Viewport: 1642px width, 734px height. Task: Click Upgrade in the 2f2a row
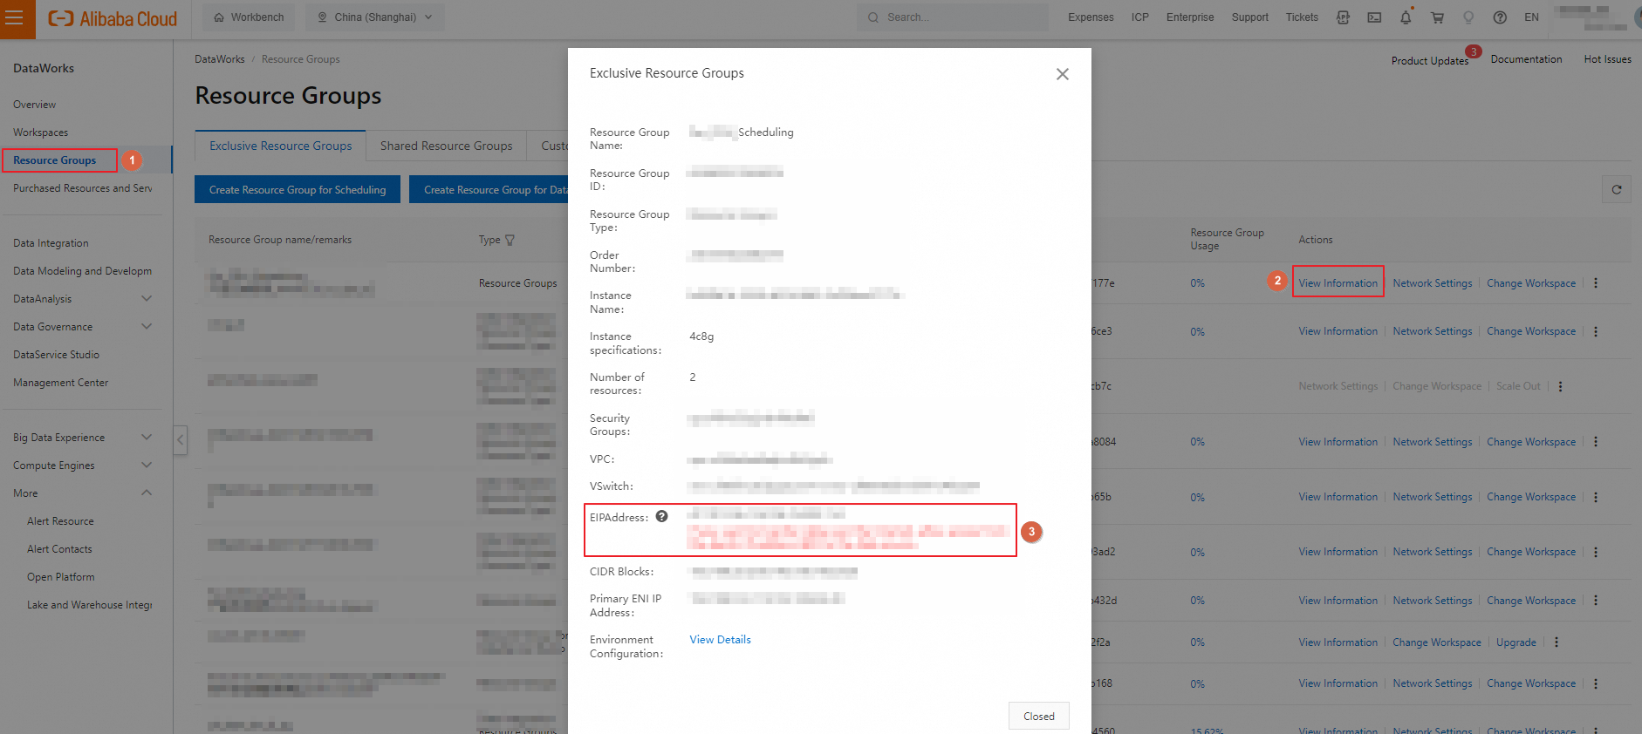(x=1515, y=642)
